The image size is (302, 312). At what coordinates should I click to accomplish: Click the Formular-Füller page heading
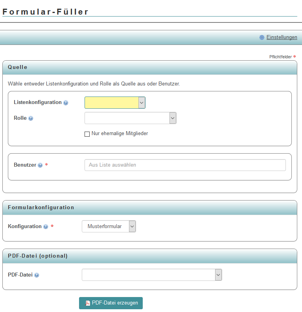pos(46,12)
